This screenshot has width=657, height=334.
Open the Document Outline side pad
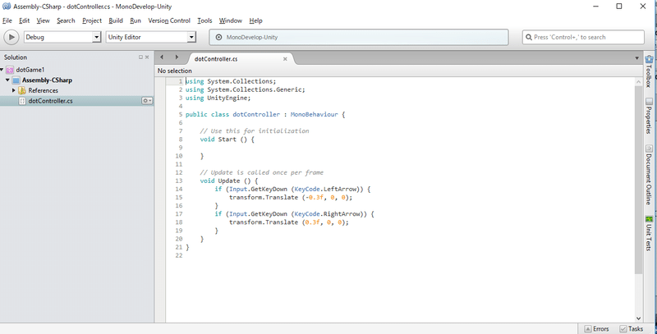coord(649,175)
